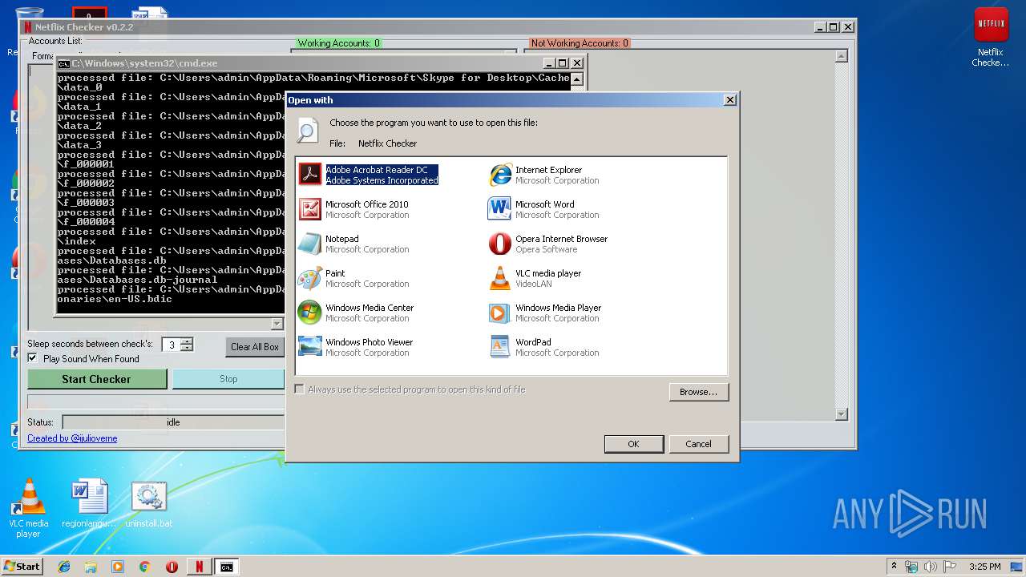Select Adobe Acrobat Reader DC icon in list
Viewport: 1026px width, 577px height.
pyautogui.click(x=310, y=174)
